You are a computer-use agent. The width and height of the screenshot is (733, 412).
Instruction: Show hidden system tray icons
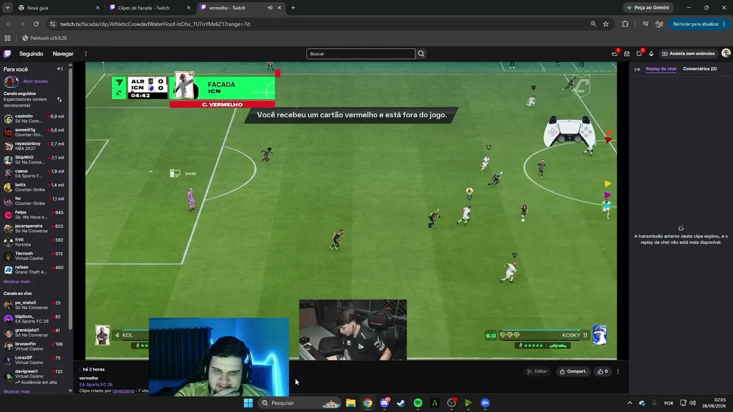click(629, 403)
